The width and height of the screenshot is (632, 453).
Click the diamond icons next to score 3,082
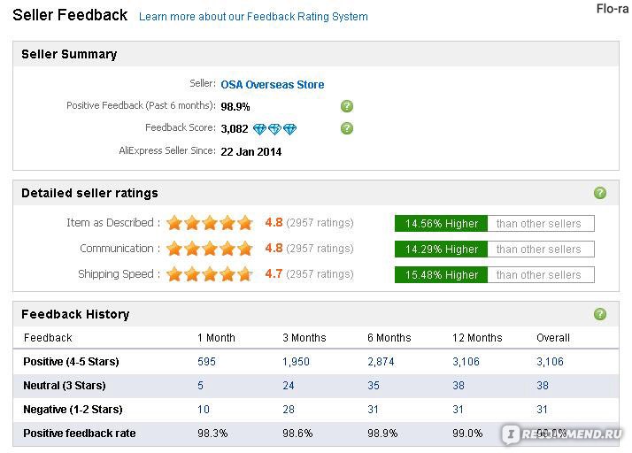[x=274, y=129]
